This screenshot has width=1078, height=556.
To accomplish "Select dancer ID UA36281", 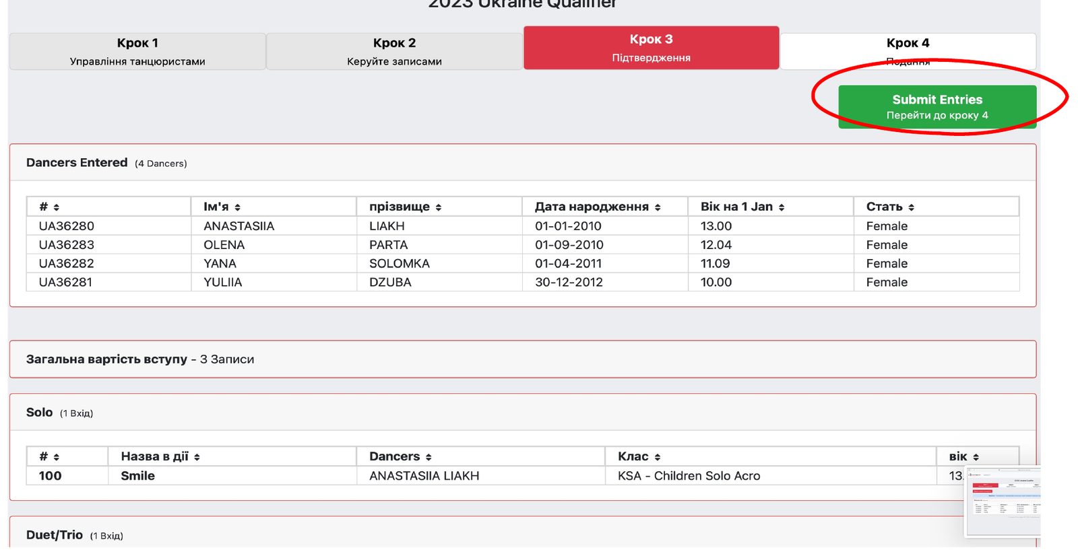I will [65, 283].
